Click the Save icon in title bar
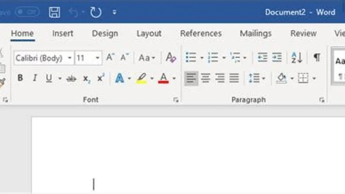This screenshot has height=194, width=345. pos(54,12)
